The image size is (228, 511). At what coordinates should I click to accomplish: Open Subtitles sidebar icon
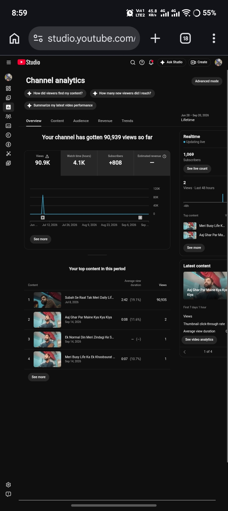pyautogui.click(x=9, y=126)
